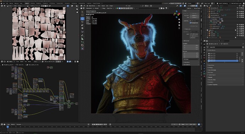Switch to the Texture Paint workspace tab
Viewport: 245px width, 134px height.
(x=60, y=3)
